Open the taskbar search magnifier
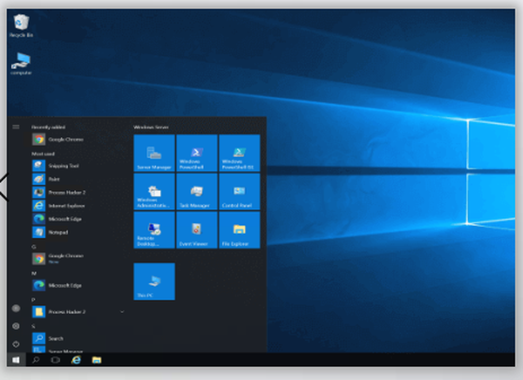The height and width of the screenshot is (380, 523). point(36,360)
